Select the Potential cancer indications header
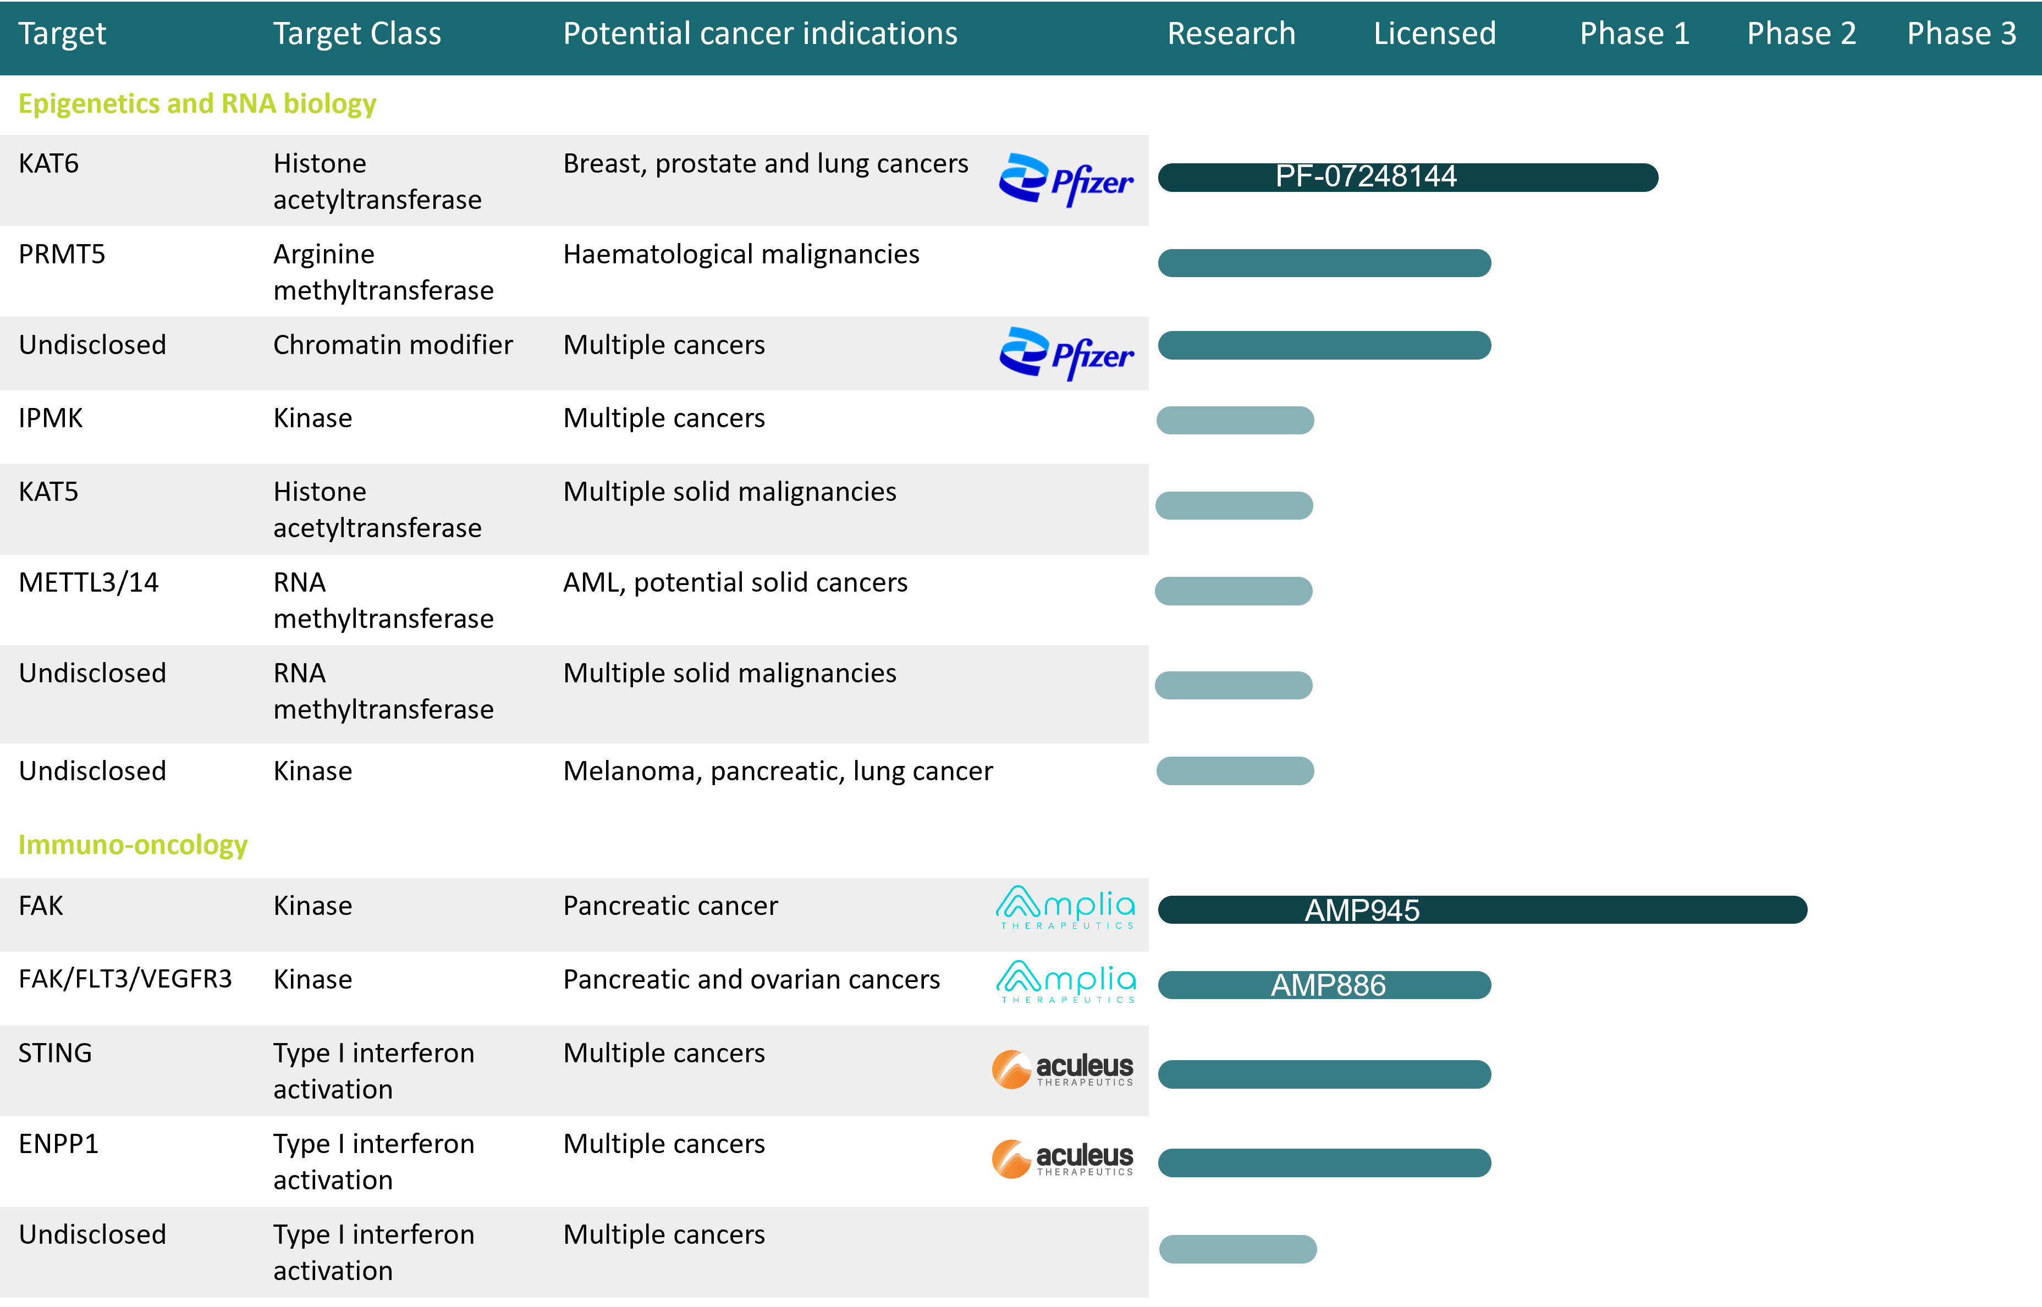 [x=759, y=34]
